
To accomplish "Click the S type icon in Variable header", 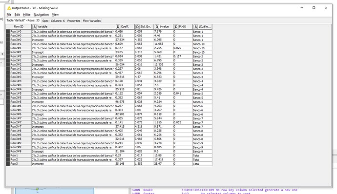I will 34,27.
